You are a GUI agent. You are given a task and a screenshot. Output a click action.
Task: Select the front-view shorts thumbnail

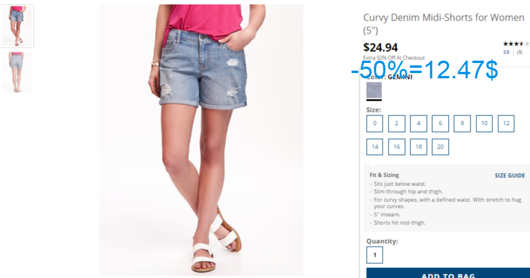tap(17, 26)
